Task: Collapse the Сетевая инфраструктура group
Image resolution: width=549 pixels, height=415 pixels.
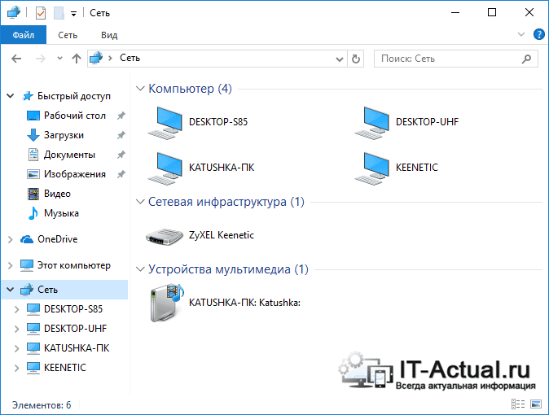Action: click(x=140, y=202)
